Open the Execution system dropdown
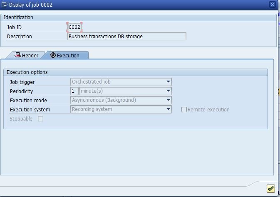 pyautogui.click(x=121, y=109)
